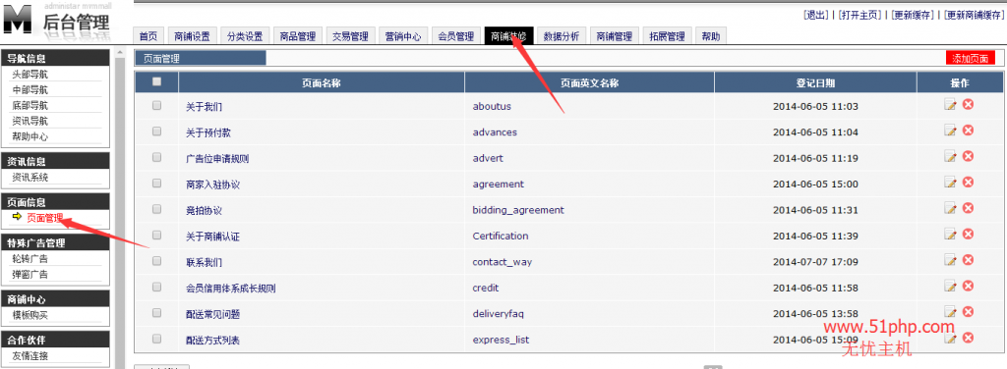Delete the 会员信用体系成长规则 page row
This screenshot has height=369, width=1007.
point(968,286)
